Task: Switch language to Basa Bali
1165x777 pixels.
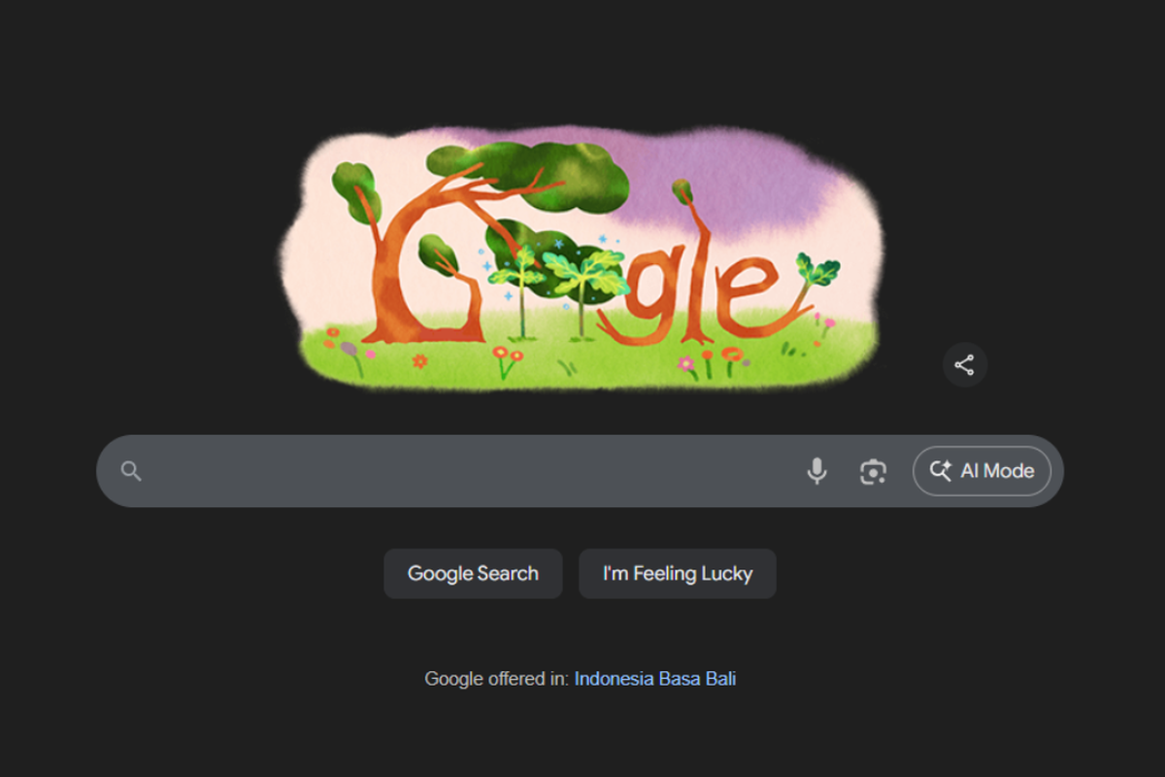Action: click(x=698, y=679)
